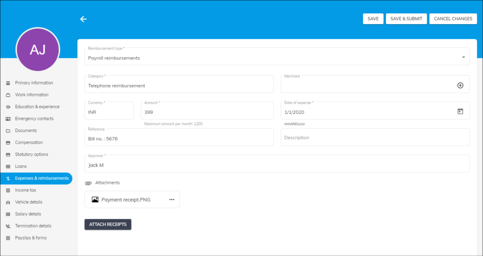Open the Approver field showing Jack M

tap(277, 163)
